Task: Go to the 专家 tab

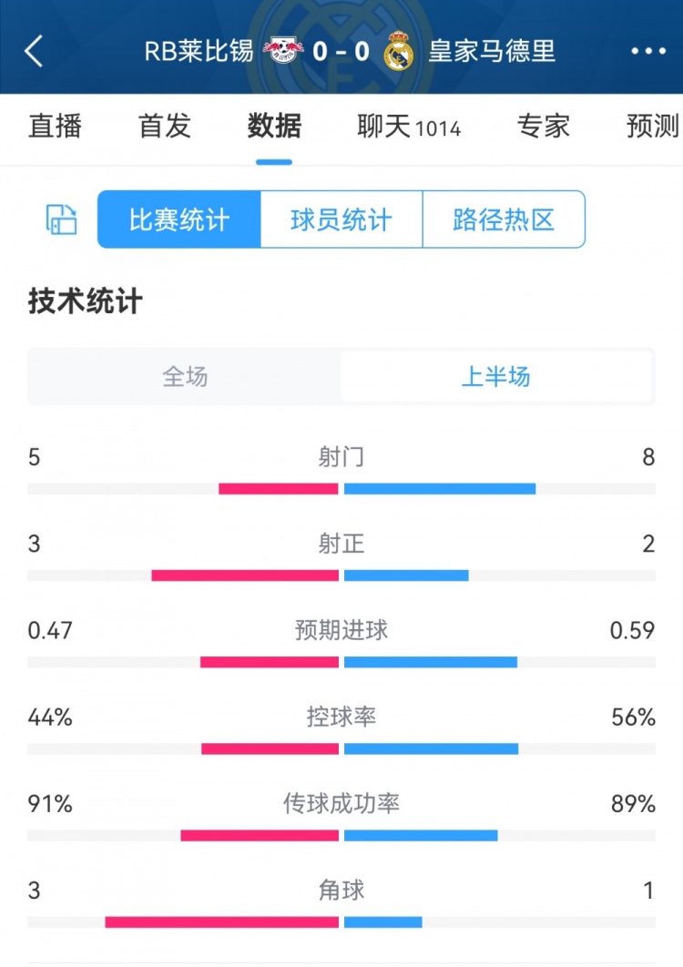Action: [x=544, y=127]
